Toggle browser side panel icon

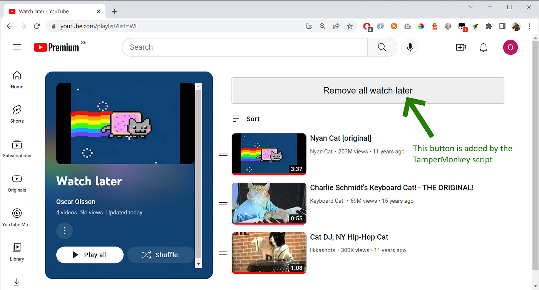[x=502, y=26]
